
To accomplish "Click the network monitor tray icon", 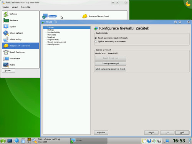I will [x=167, y=141].
